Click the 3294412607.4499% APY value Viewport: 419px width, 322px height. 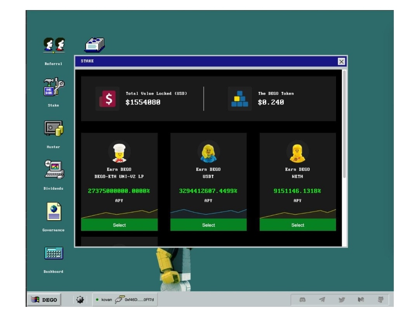tap(208, 191)
